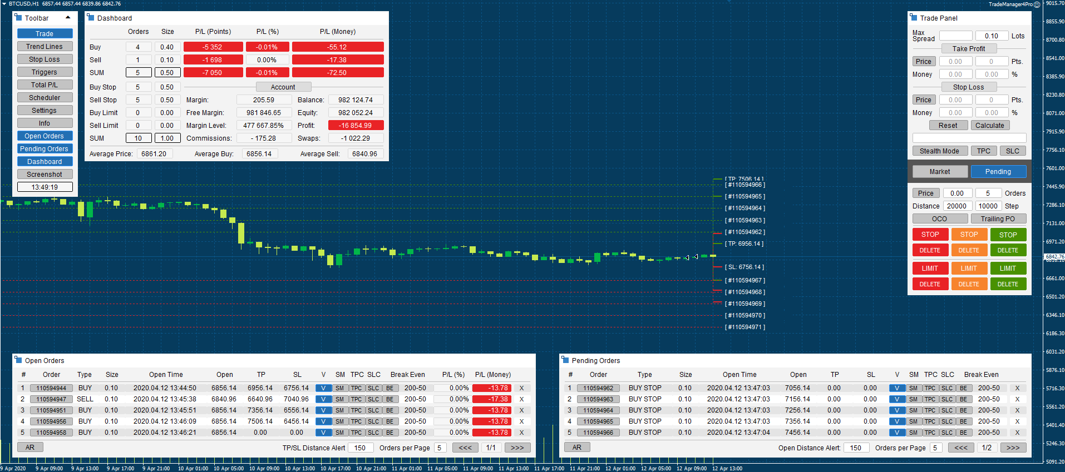The width and height of the screenshot is (1065, 472).
Task: Click the Reset button in Trade Panel
Action: pos(948,126)
